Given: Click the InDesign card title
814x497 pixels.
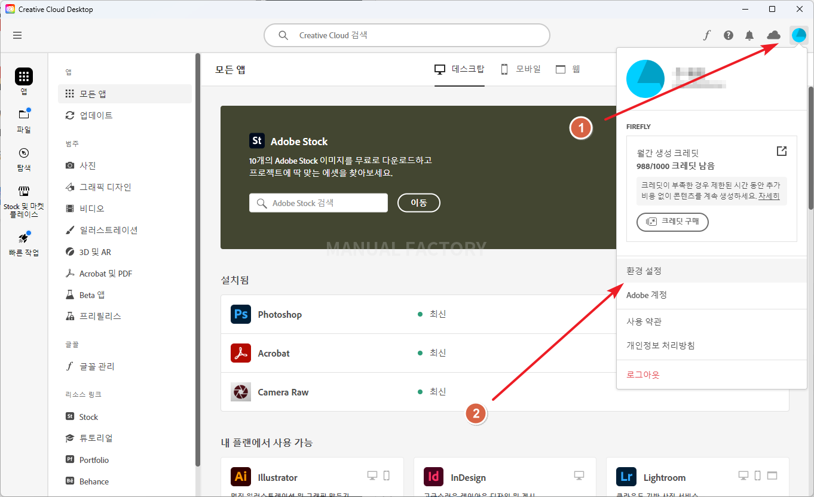Looking at the screenshot, I should [469, 477].
